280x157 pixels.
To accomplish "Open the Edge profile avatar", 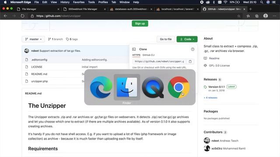I will pos(266,16).
